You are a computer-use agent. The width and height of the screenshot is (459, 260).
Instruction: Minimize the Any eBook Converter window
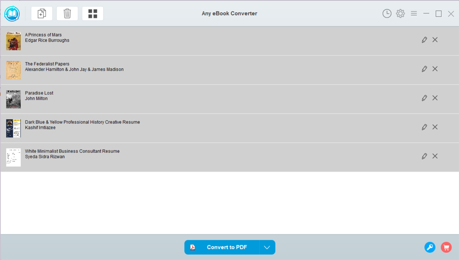coord(426,13)
